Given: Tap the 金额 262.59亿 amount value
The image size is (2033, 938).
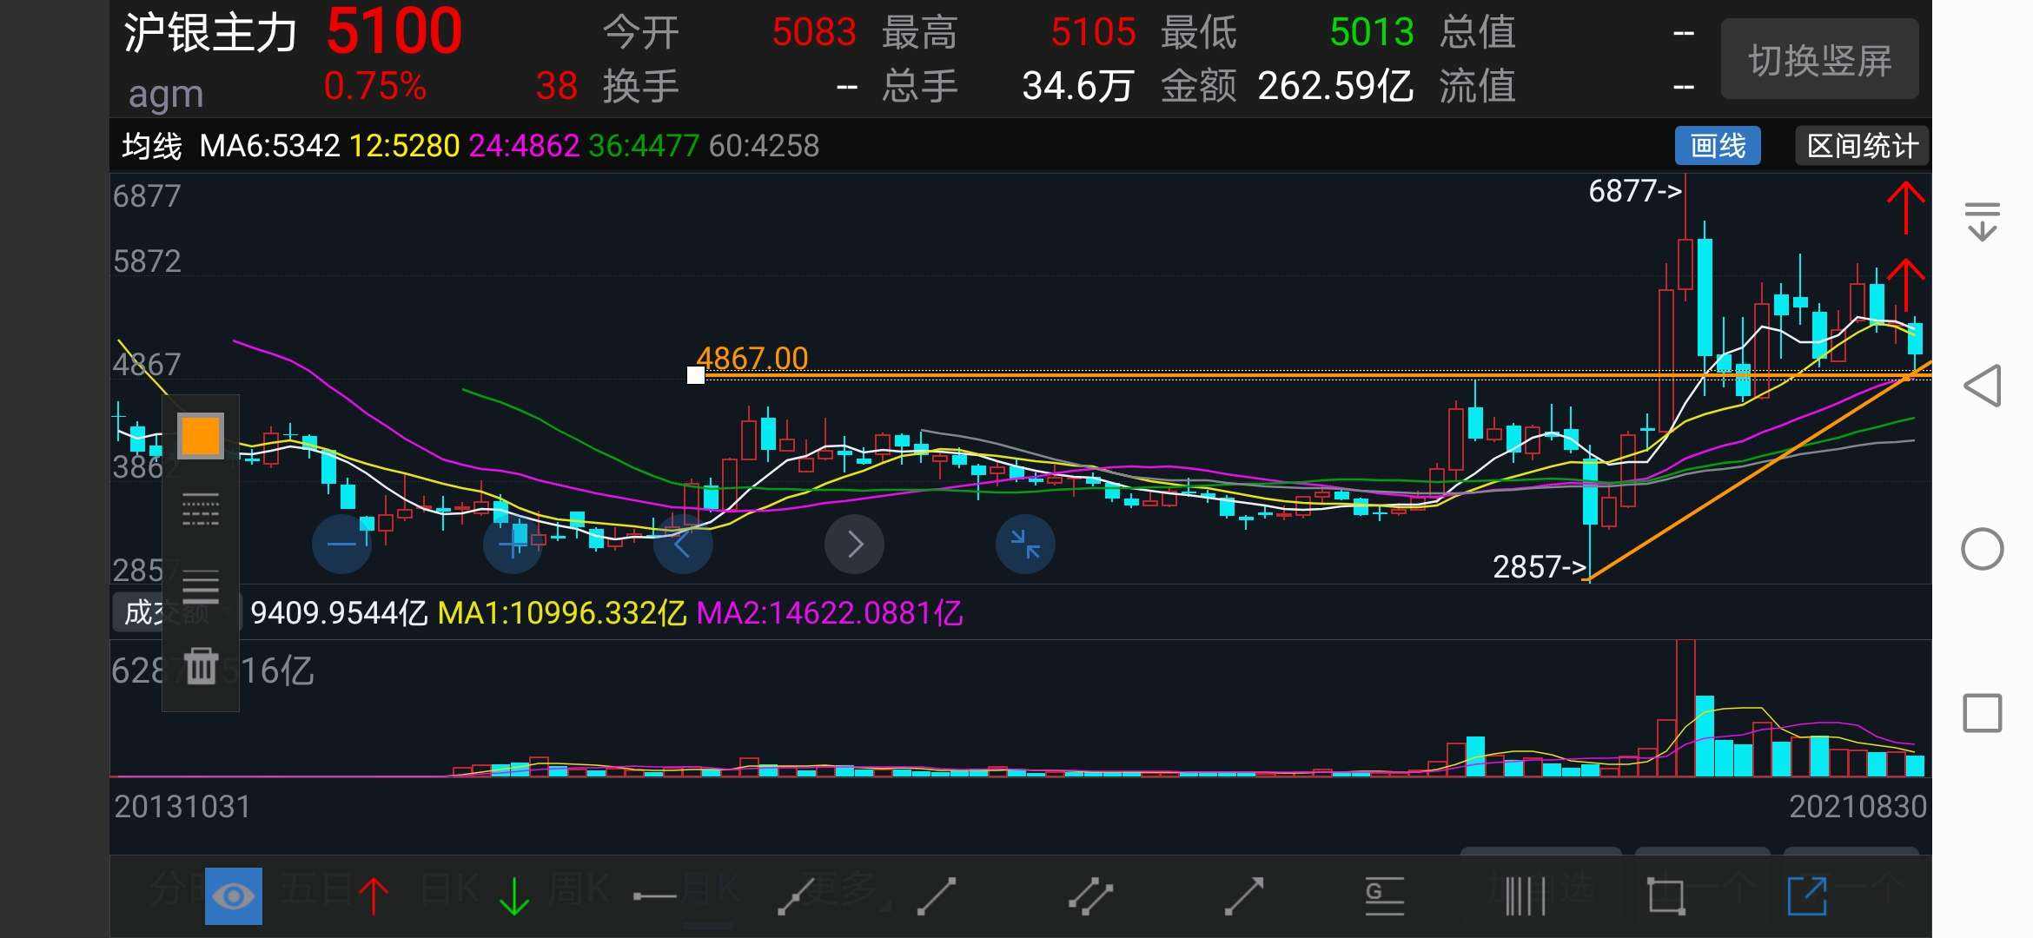Looking at the screenshot, I should tap(1288, 86).
